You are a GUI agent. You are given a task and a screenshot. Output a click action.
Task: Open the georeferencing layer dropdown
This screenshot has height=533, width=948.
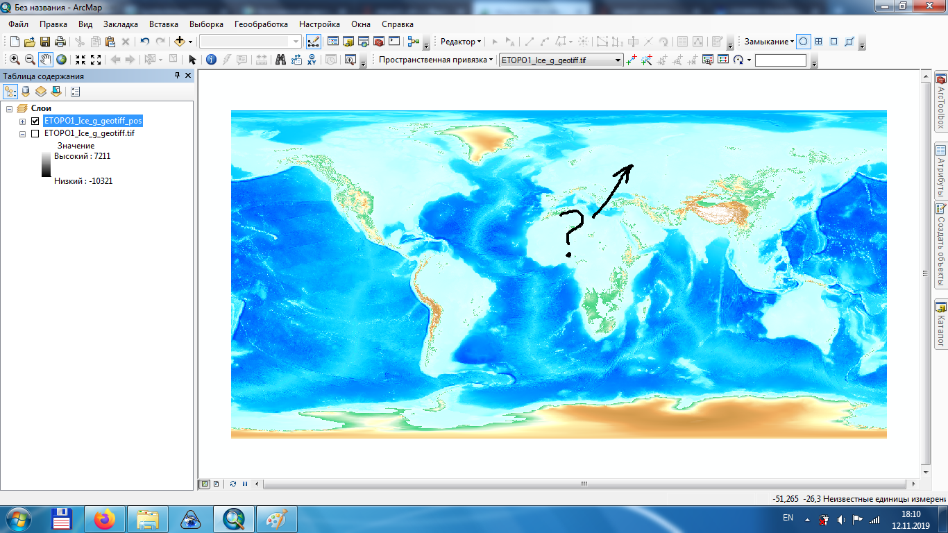coord(618,60)
